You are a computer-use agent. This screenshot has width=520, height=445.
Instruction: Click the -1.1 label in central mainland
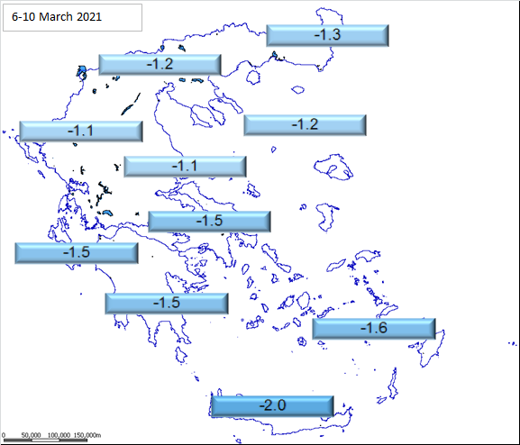click(185, 166)
